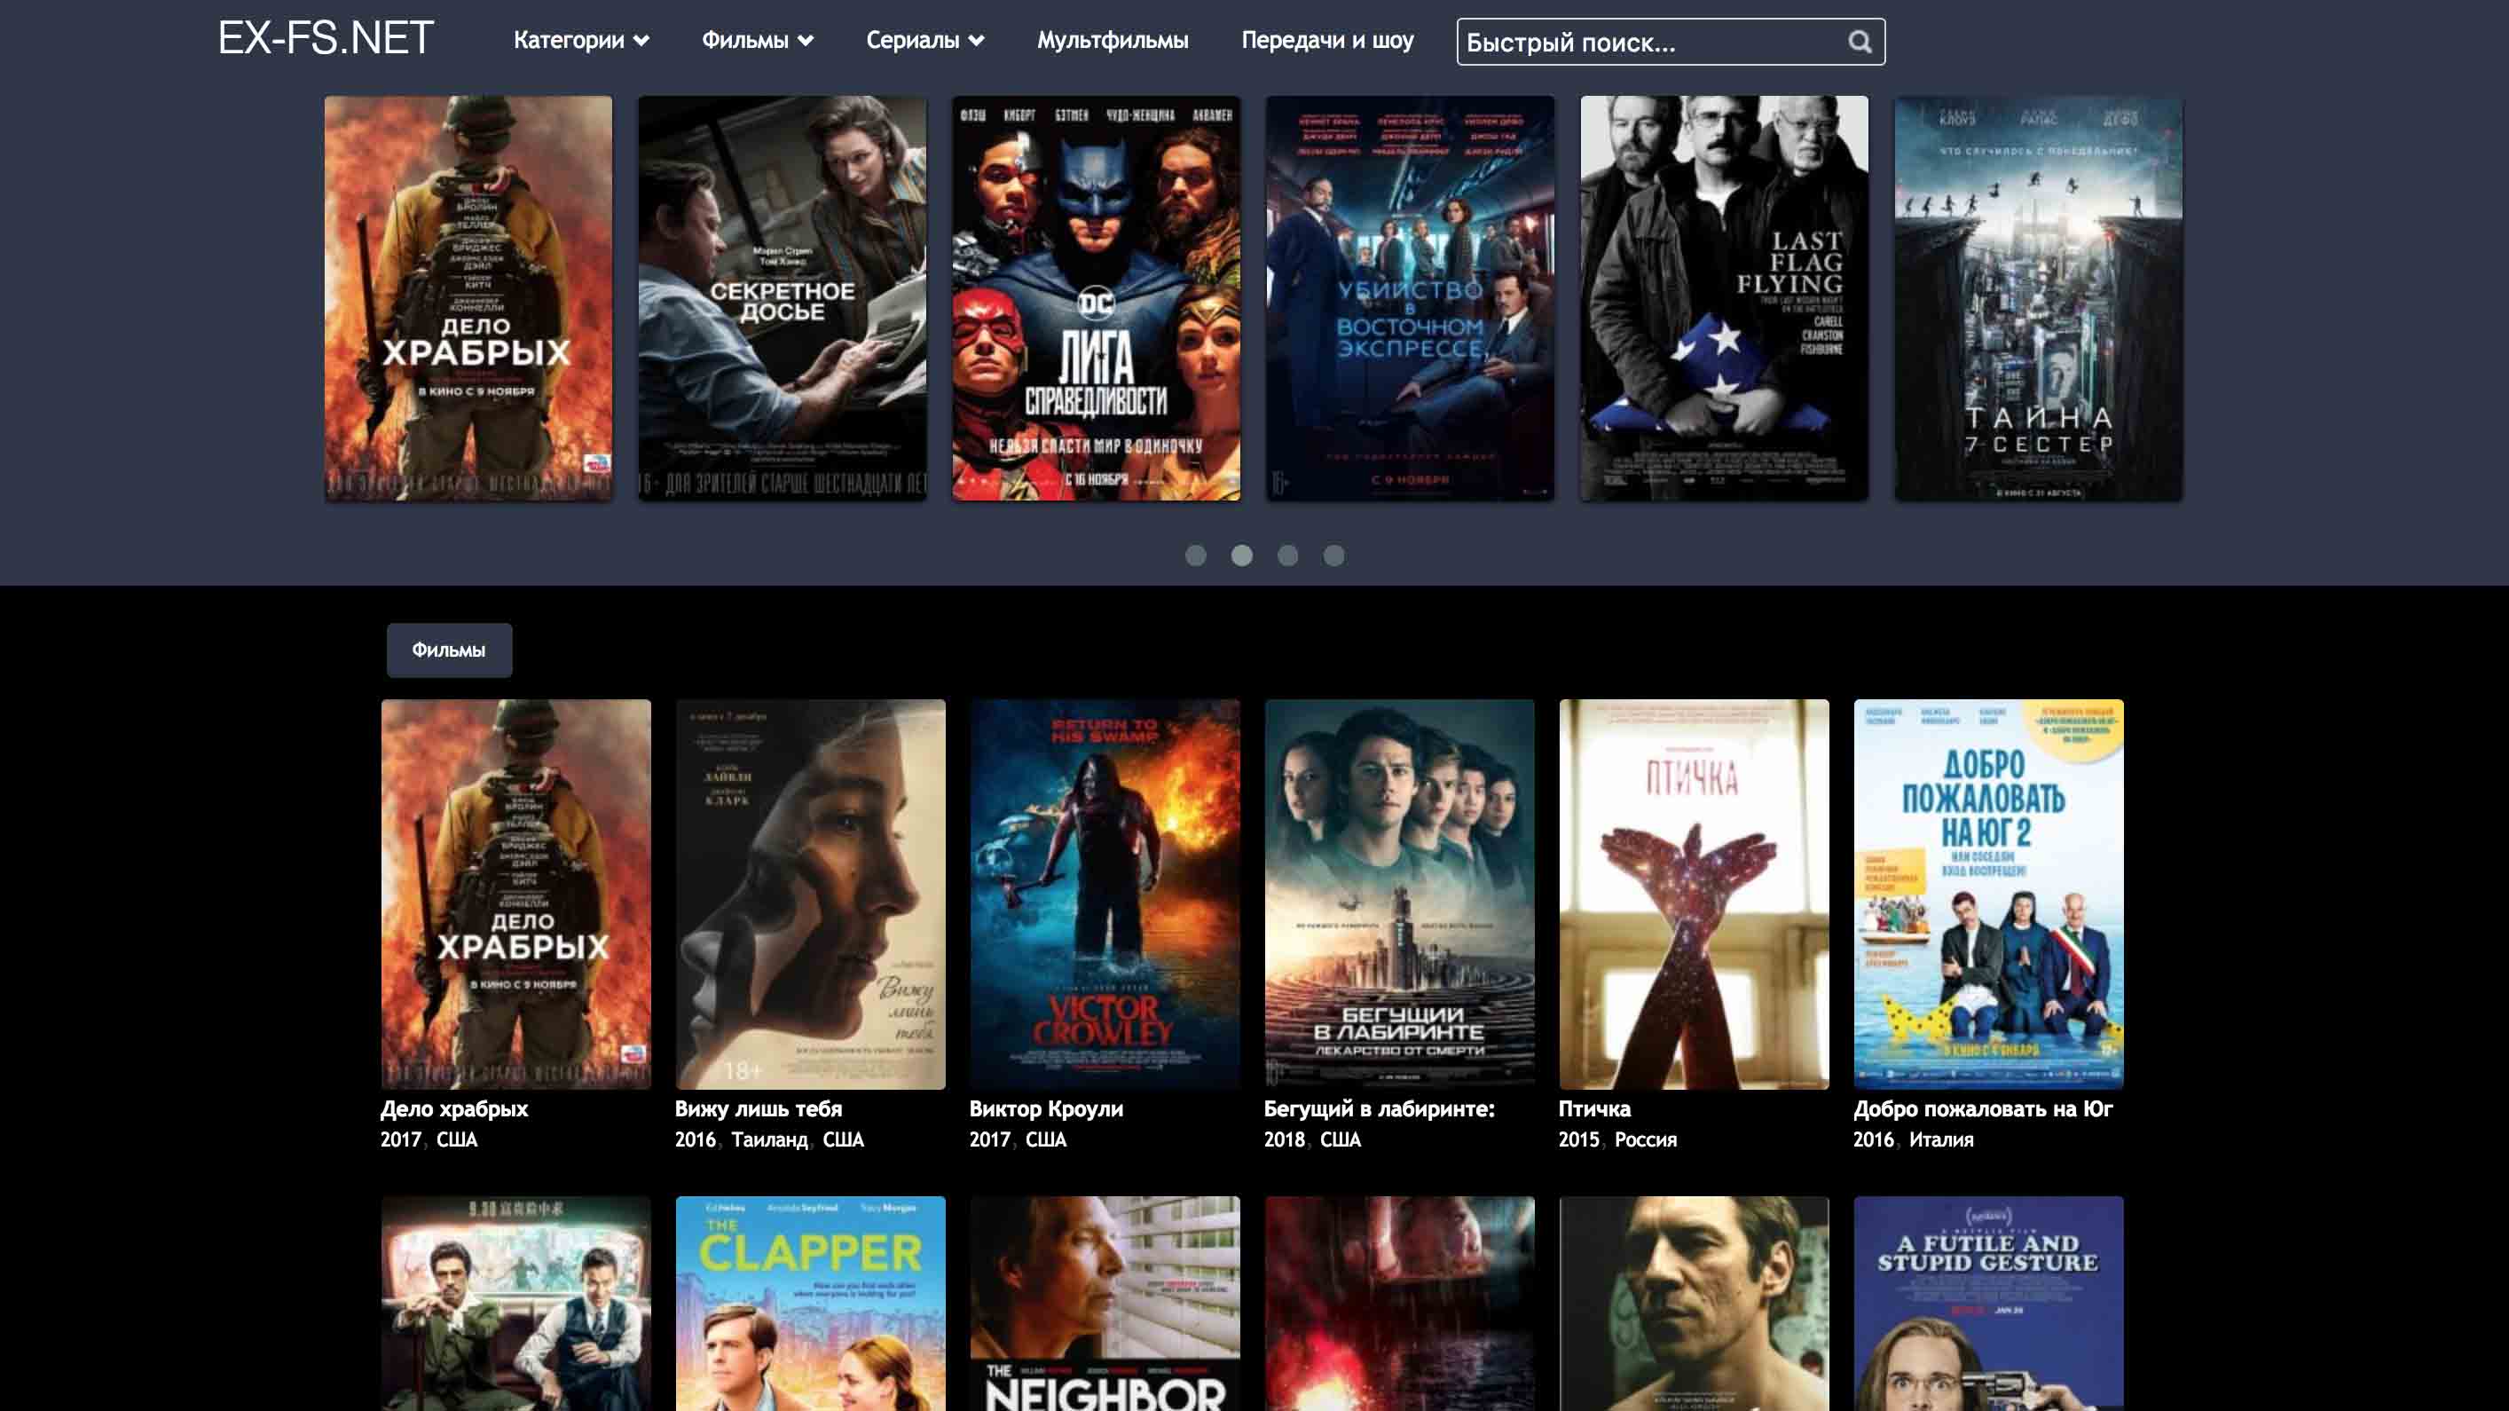
Task: Open the Last Flag Flying carousel poster
Action: (x=1724, y=298)
